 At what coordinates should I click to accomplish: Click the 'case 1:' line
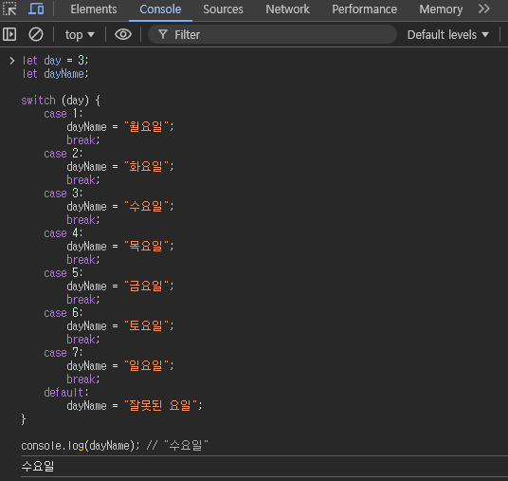pos(63,114)
